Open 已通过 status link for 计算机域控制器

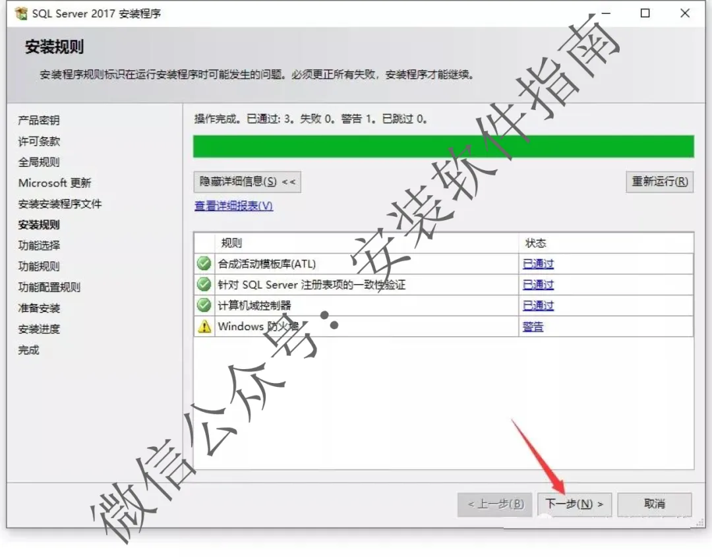[x=538, y=305]
